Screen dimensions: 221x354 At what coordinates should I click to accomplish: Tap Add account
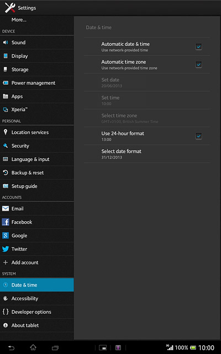coord(37,262)
